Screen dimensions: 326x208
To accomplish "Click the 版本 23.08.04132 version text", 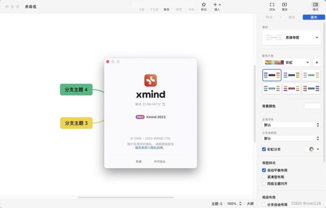I will click(x=148, y=104).
